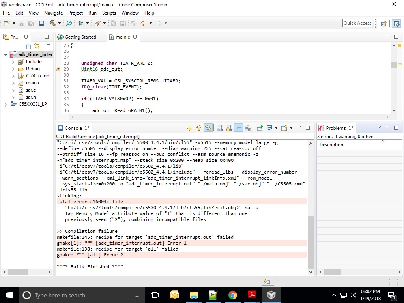Viewport: 404px width, 303px height.
Task: Go back with yellow left arrow
Action: pos(144,23)
